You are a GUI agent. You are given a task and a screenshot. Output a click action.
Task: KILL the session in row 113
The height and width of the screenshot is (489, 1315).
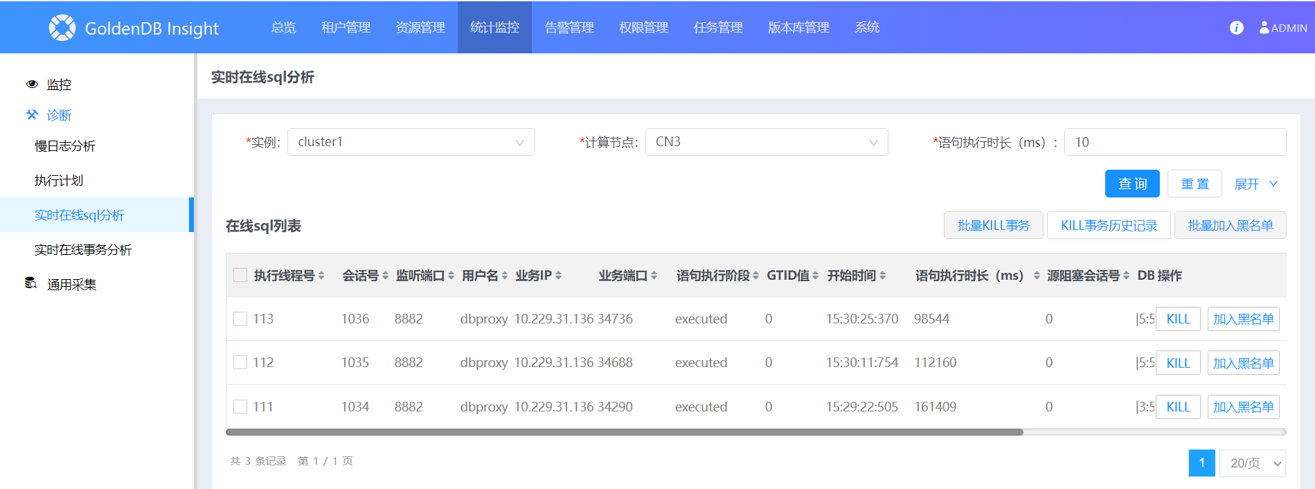pyautogui.click(x=1178, y=319)
